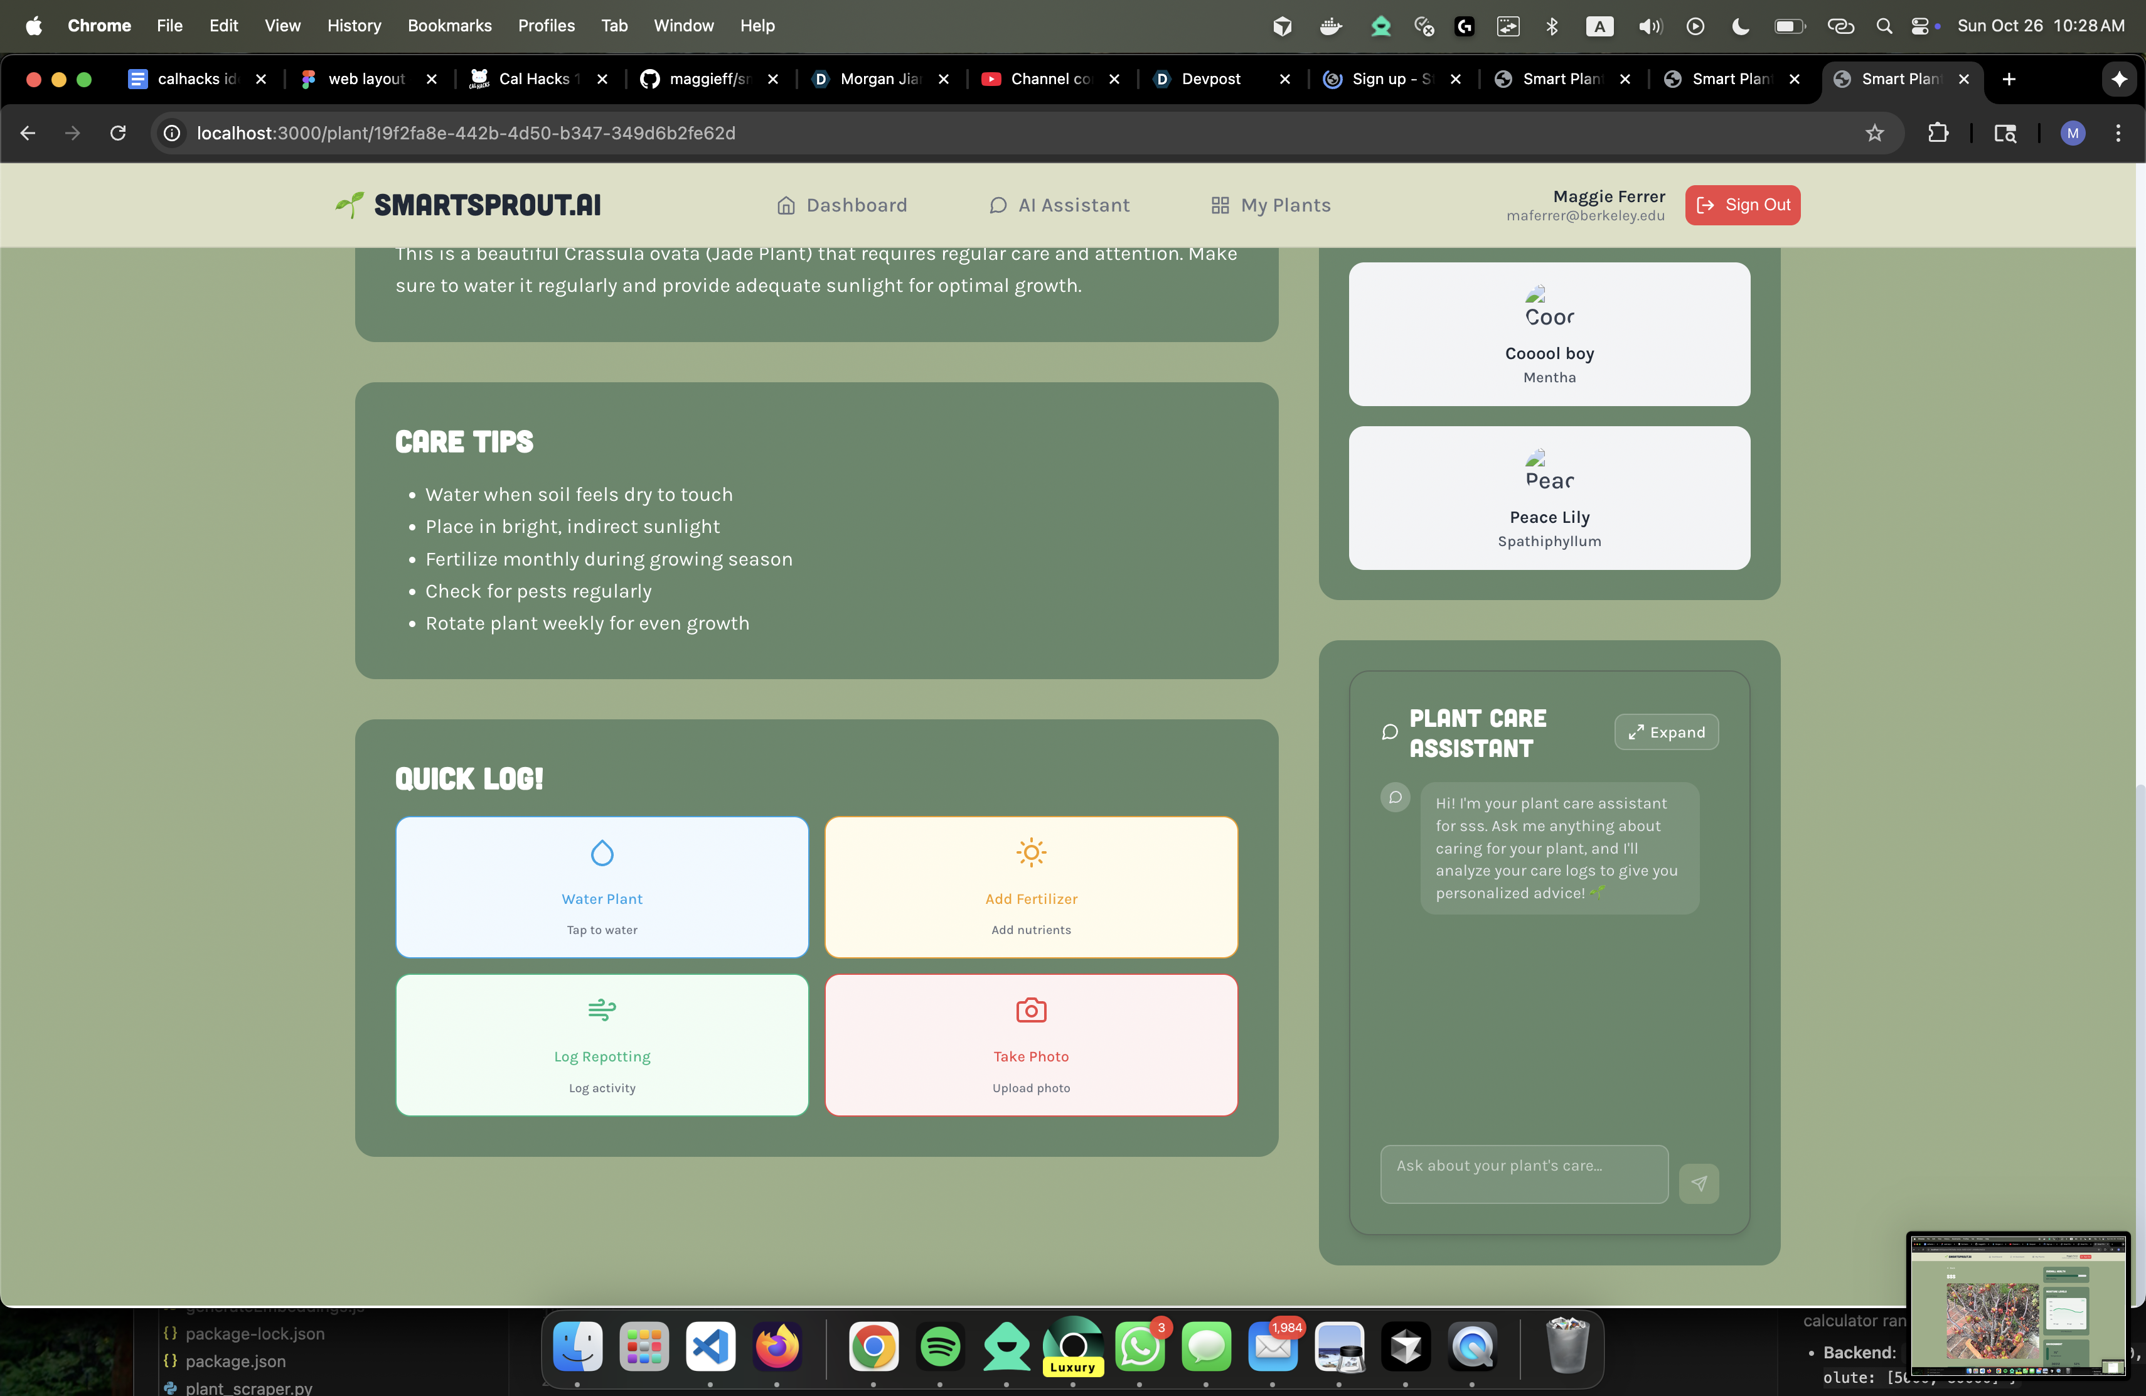Open Chrome extensions puzzle icon
Viewport: 2146px width, 1396px height.
pos(1938,134)
